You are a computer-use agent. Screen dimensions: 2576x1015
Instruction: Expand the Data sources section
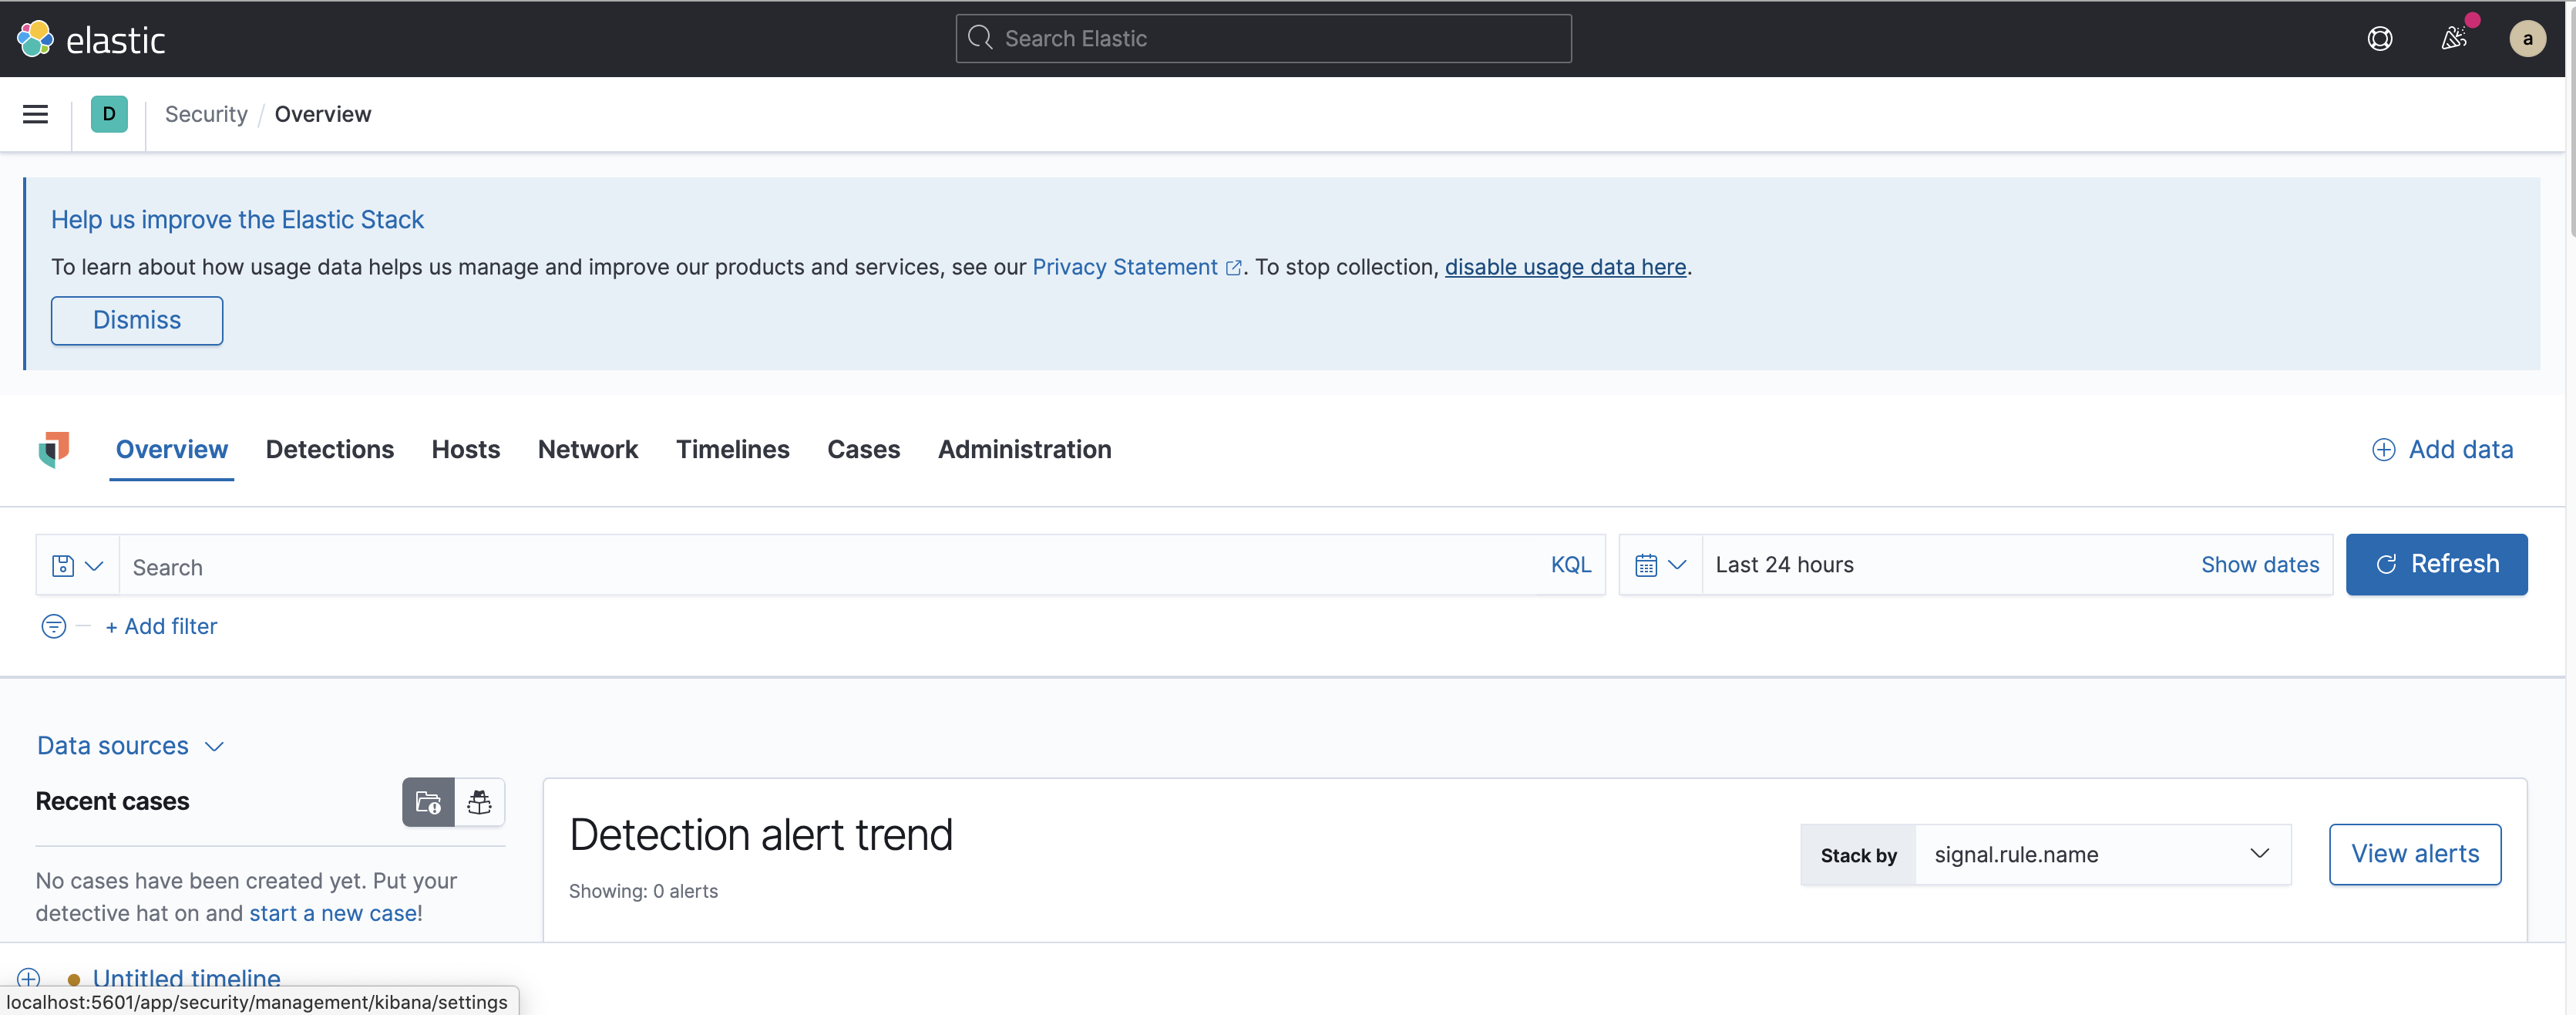(x=131, y=746)
